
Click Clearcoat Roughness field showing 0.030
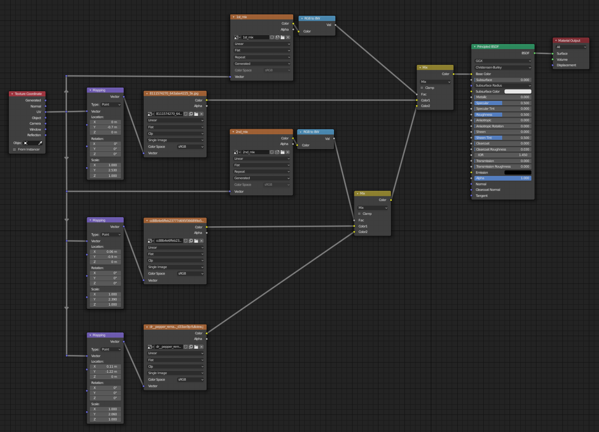pyautogui.click(x=503, y=149)
